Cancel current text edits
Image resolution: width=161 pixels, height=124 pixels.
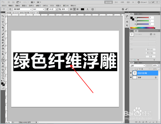click(x=123, y=9)
